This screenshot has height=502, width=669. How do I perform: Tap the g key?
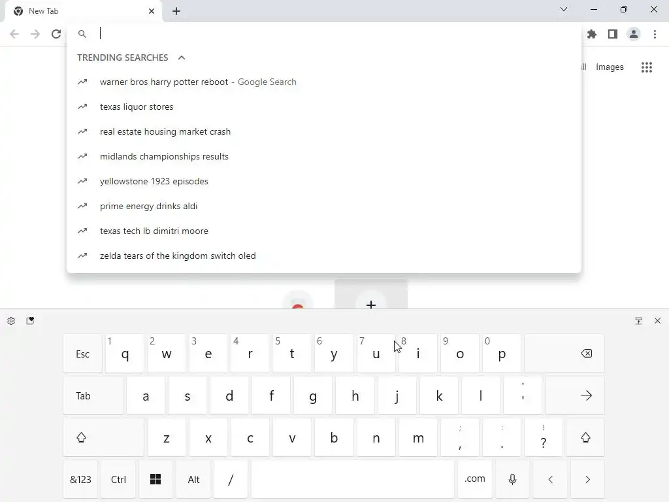(313, 395)
